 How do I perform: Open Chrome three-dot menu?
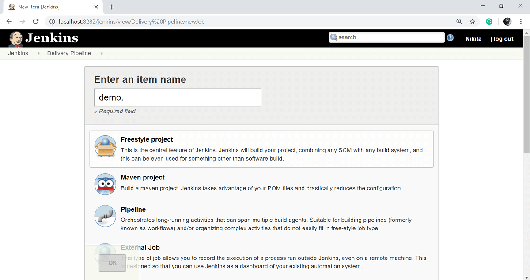pyautogui.click(x=521, y=21)
